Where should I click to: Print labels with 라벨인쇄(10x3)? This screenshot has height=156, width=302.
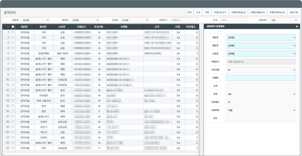[x=277, y=12]
